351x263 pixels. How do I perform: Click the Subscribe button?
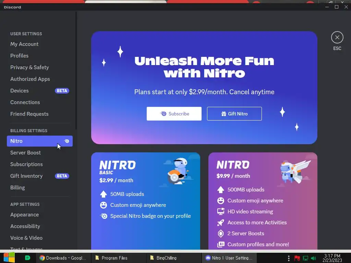coord(174,114)
